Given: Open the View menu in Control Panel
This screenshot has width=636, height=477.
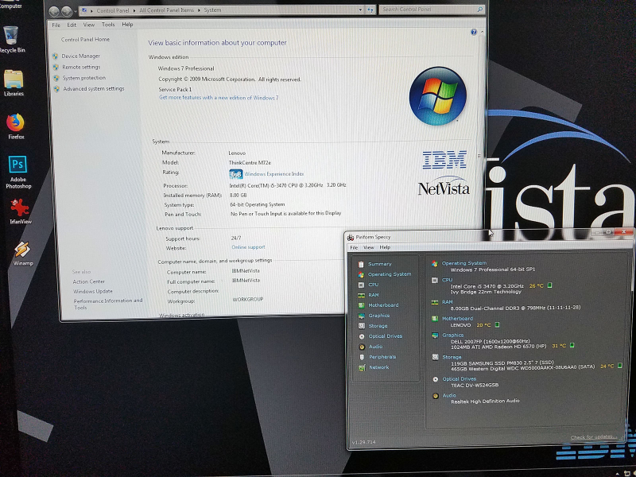Looking at the screenshot, I should pos(89,25).
